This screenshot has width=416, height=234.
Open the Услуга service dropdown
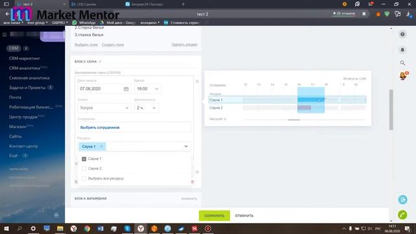(x=104, y=108)
